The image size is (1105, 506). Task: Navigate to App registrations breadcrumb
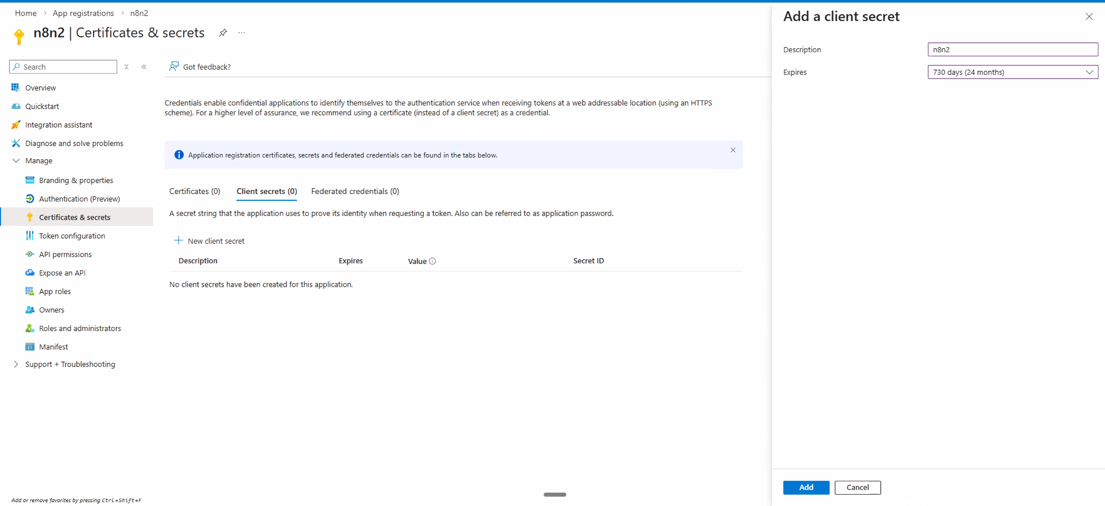click(x=83, y=13)
